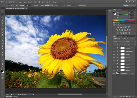The image size is (137, 98).
Task: Switch to the Swatches tab
Action: click(120, 10)
